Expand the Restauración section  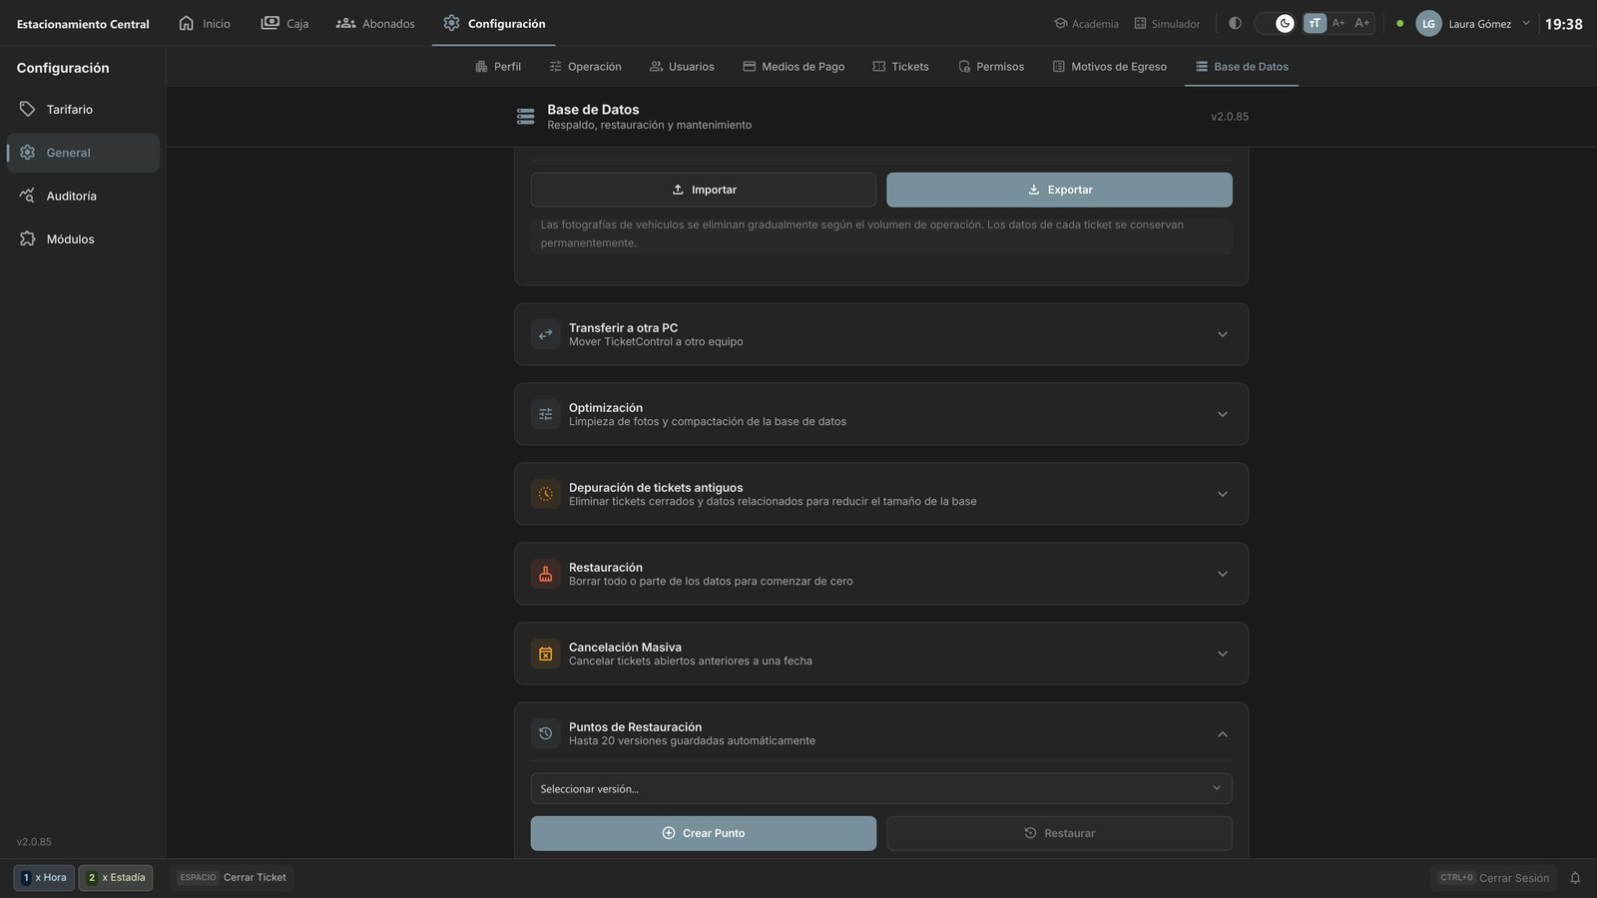(881, 574)
